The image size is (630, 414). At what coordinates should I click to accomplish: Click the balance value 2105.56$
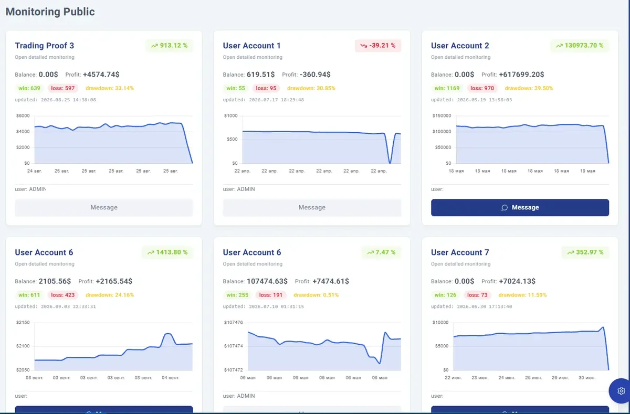(55, 281)
